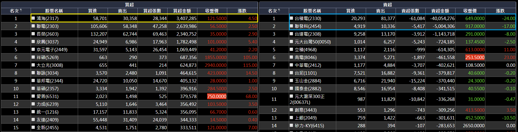Tick checkbox for 欣興(3037)
The image size is (518, 132).
coord(33,41)
